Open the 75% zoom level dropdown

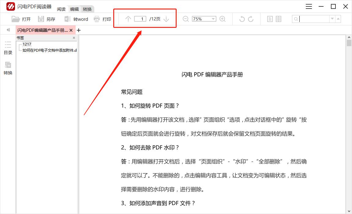213,19
